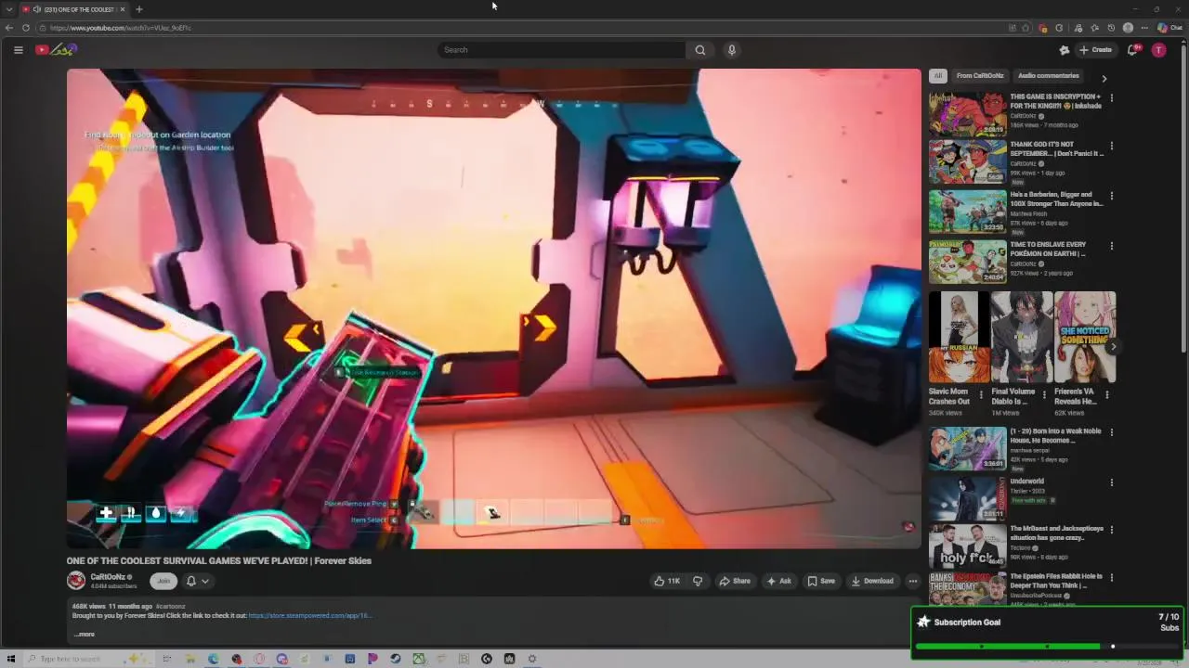This screenshot has height=668, width=1189.
Task: Share the video
Action: point(735,581)
